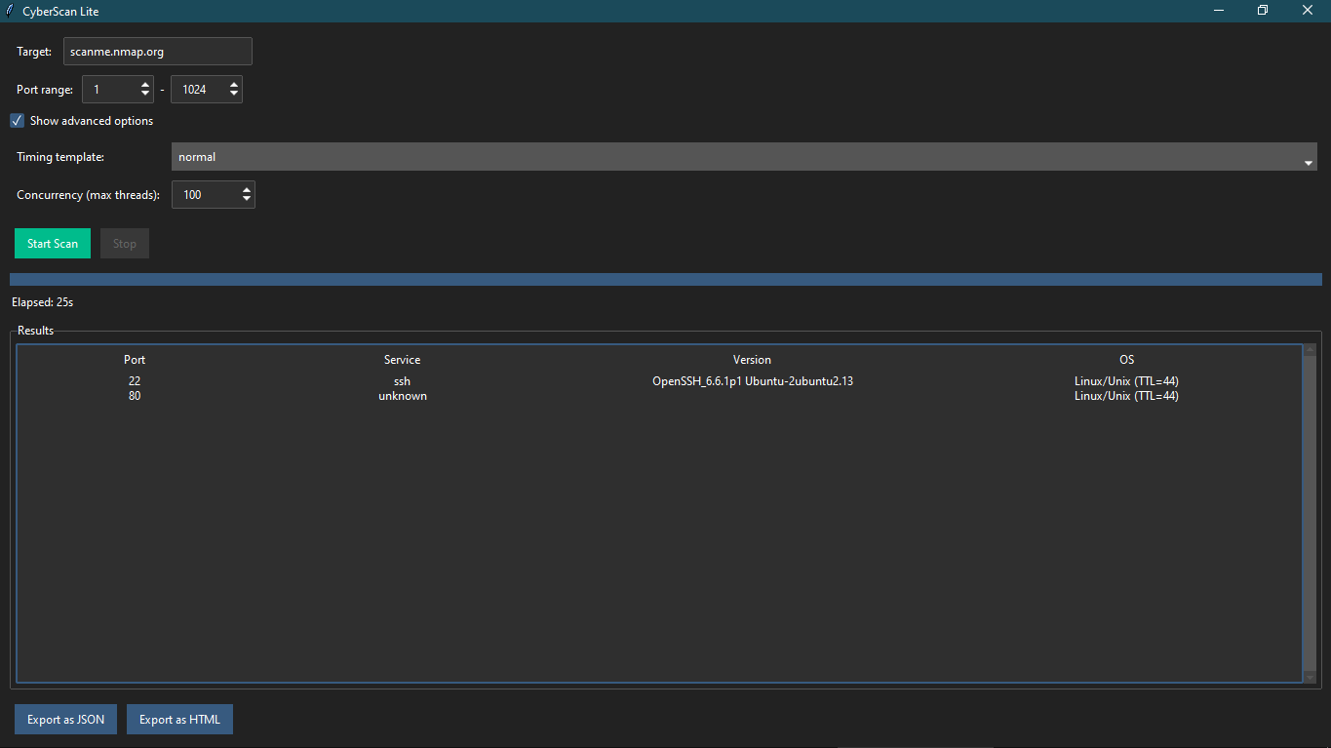Increase the ending port 1024 with up arrow

pos(234,85)
